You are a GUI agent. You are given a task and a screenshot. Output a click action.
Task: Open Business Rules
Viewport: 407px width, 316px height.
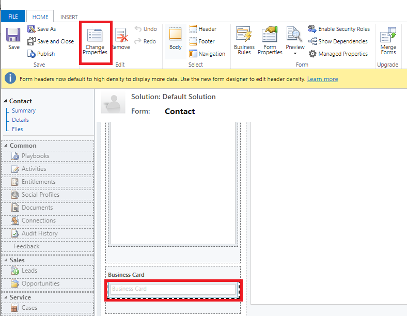[x=244, y=40]
